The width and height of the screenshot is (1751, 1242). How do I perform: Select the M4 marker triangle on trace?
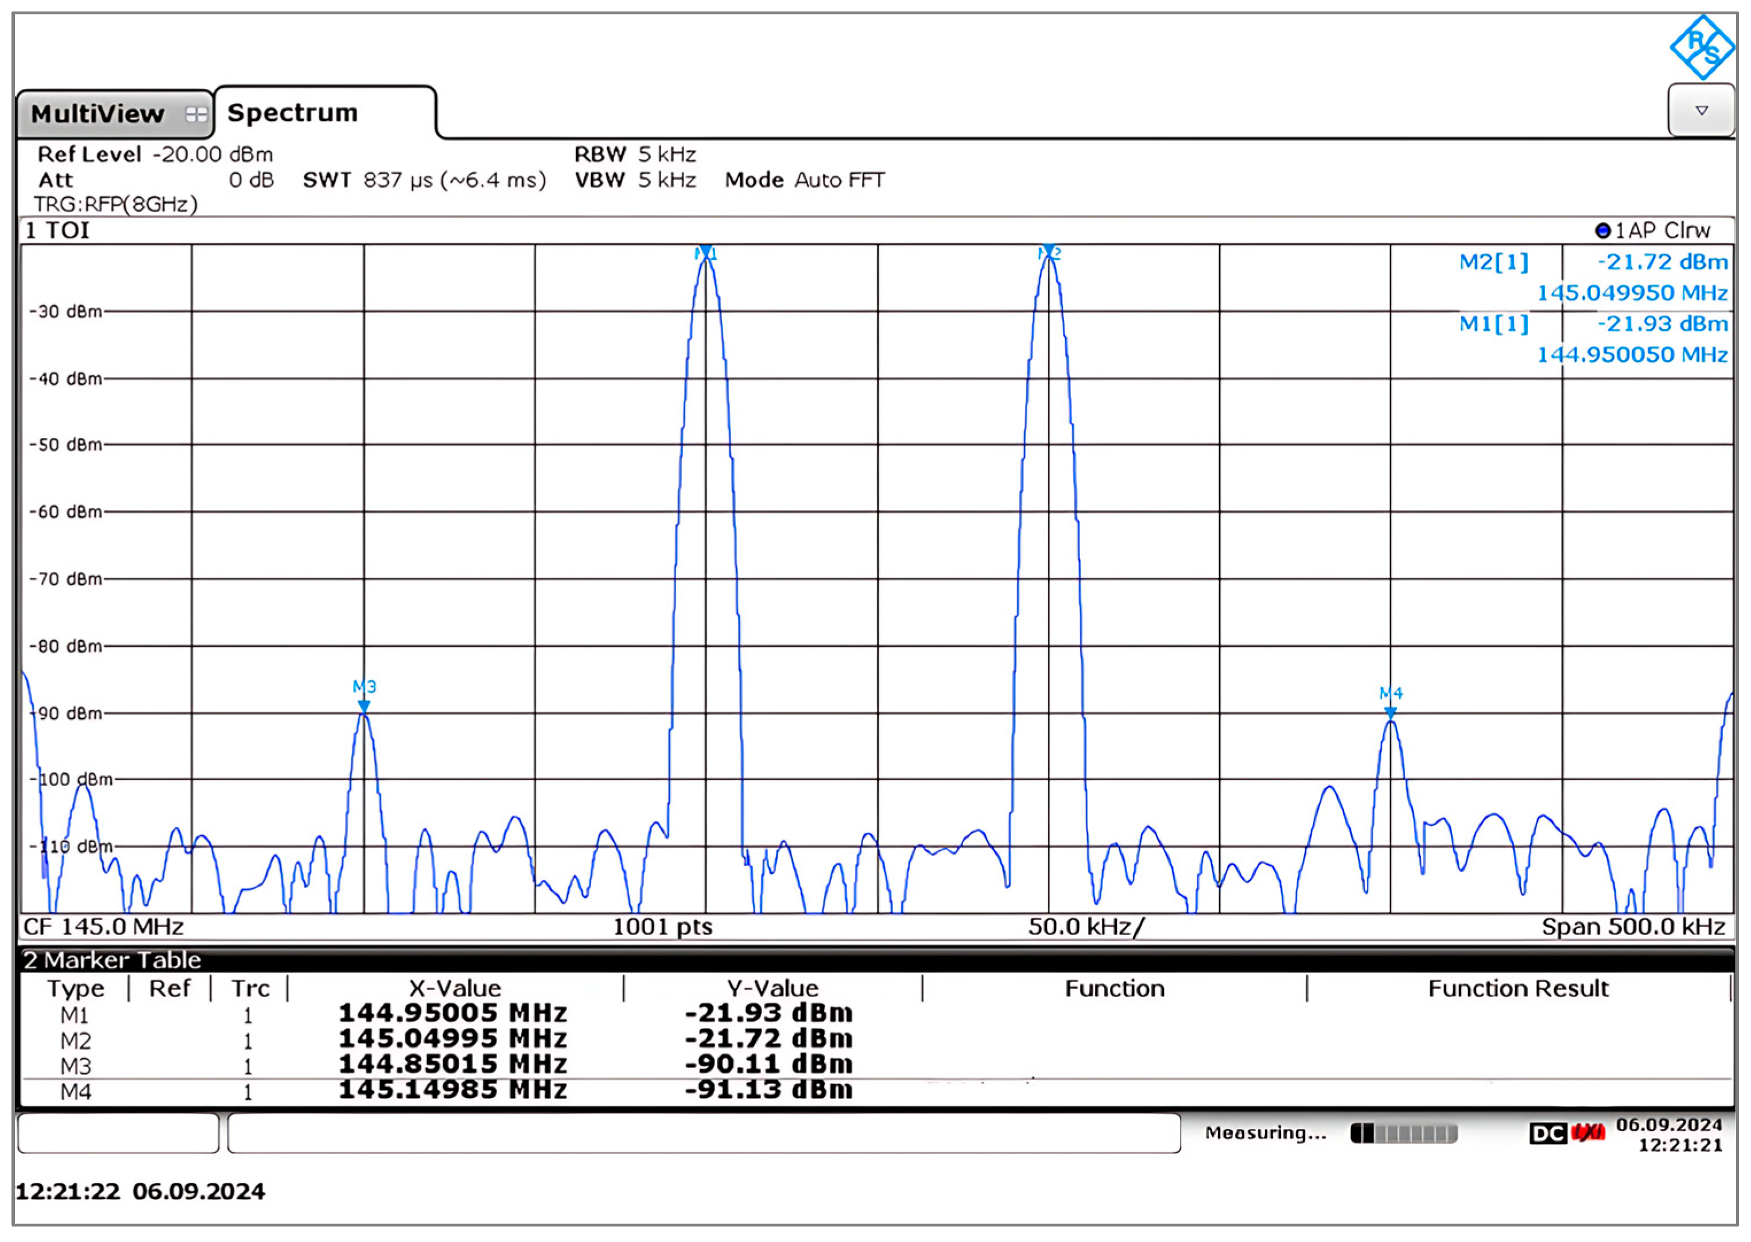click(x=1390, y=713)
